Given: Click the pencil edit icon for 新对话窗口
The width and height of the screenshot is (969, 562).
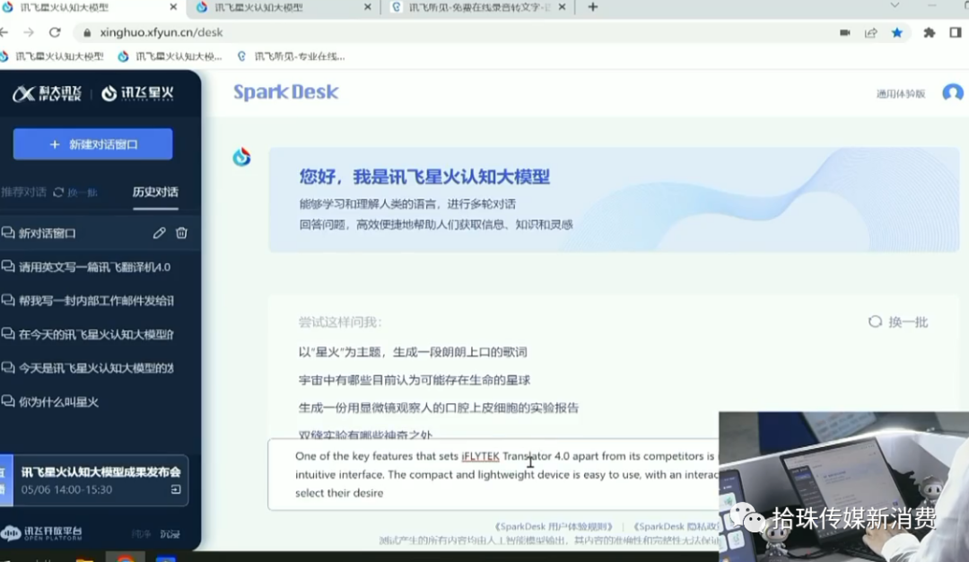Looking at the screenshot, I should click(159, 233).
